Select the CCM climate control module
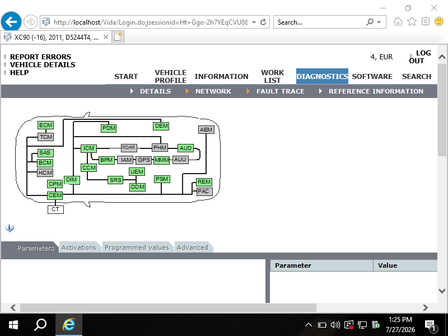Screen dimensions: 448x336 point(89,167)
